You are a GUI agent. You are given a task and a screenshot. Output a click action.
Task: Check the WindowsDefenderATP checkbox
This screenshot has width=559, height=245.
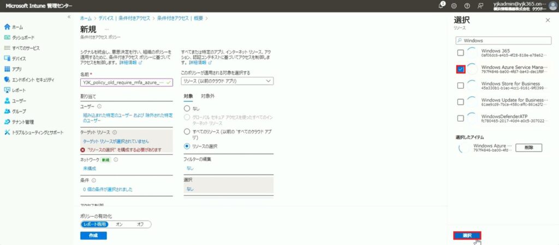[461, 118]
